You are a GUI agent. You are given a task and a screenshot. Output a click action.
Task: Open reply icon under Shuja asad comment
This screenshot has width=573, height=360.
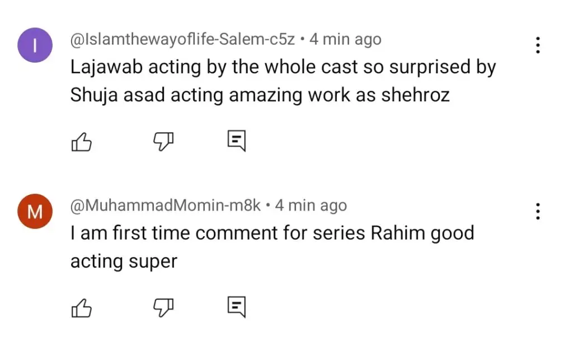pos(237,141)
